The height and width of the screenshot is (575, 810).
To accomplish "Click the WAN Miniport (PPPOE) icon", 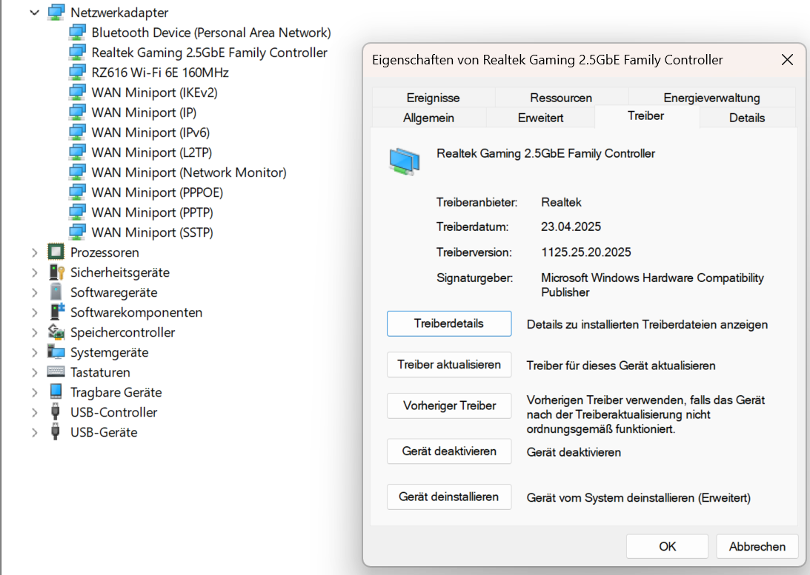I will [77, 192].
